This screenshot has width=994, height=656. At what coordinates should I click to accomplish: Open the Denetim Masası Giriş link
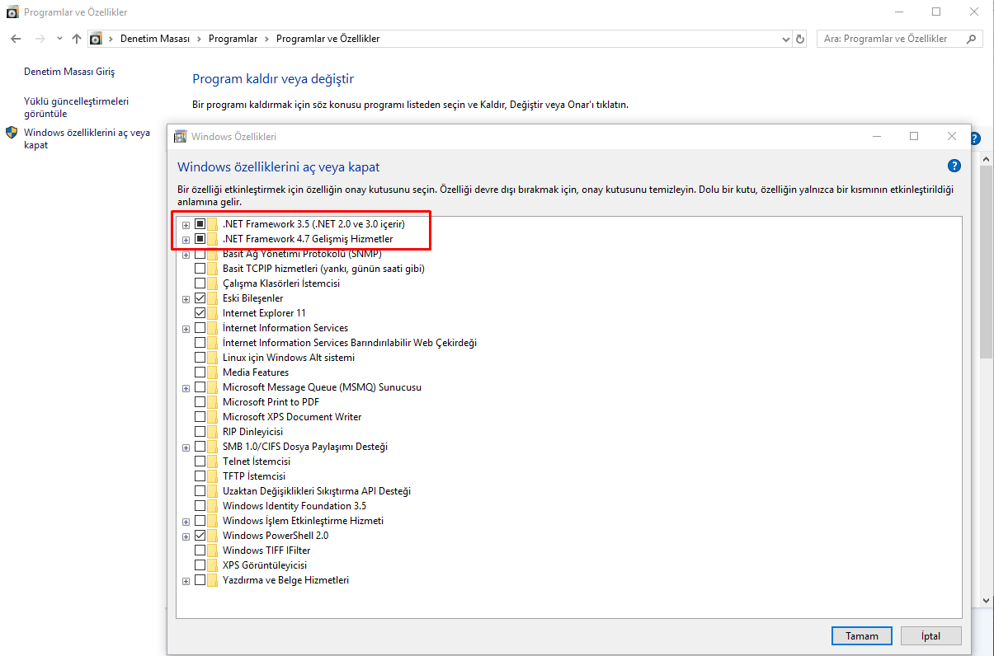[69, 72]
